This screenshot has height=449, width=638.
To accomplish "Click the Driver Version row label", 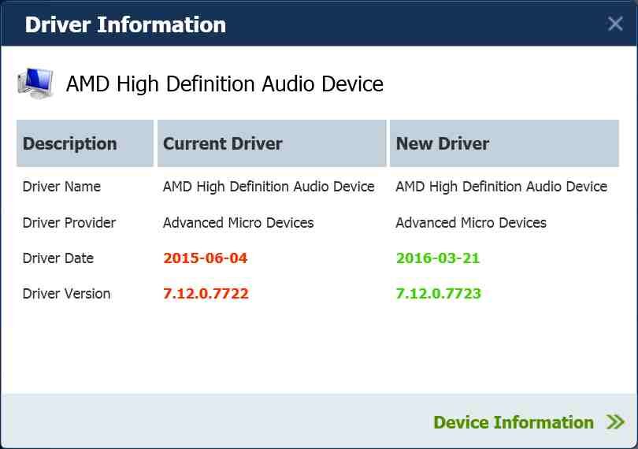I will pos(66,294).
